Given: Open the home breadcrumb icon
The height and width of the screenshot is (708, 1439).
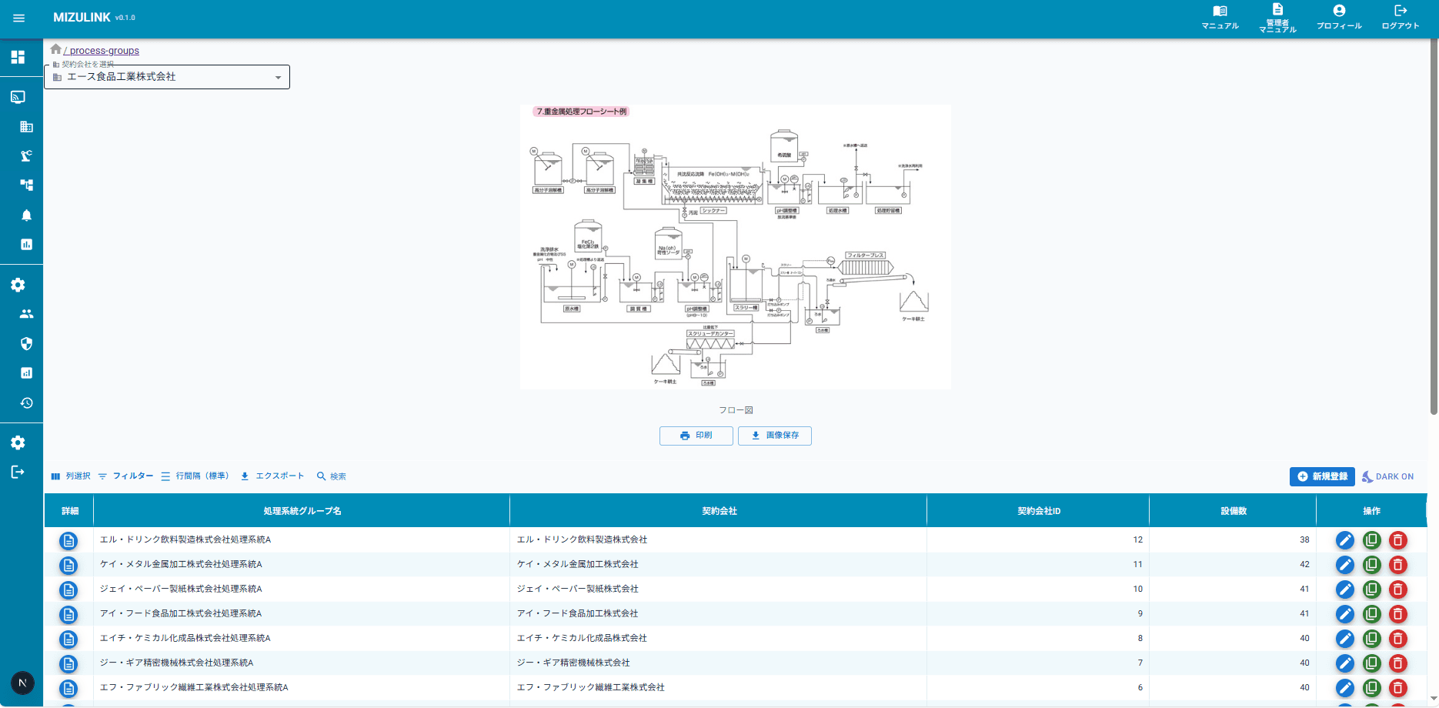Looking at the screenshot, I should click(x=55, y=49).
